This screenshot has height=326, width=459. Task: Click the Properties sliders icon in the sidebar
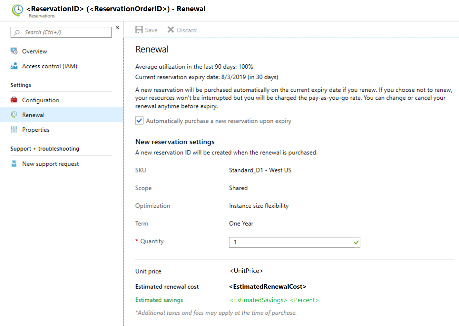click(14, 129)
